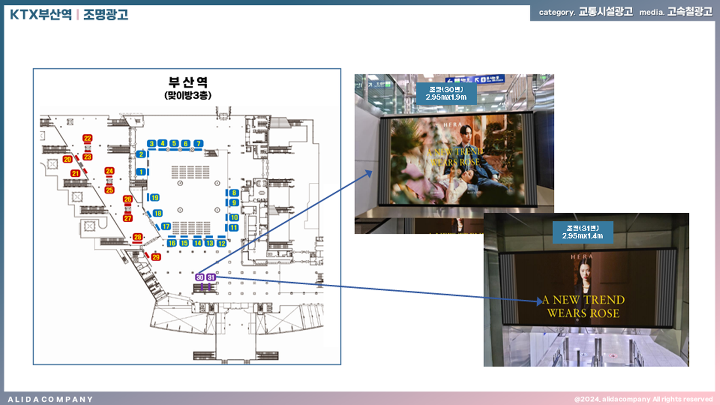
Task: Click red marker number 22
Action: (x=88, y=138)
